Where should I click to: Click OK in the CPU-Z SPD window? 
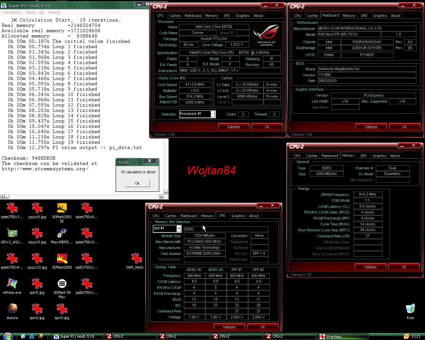click(263, 327)
